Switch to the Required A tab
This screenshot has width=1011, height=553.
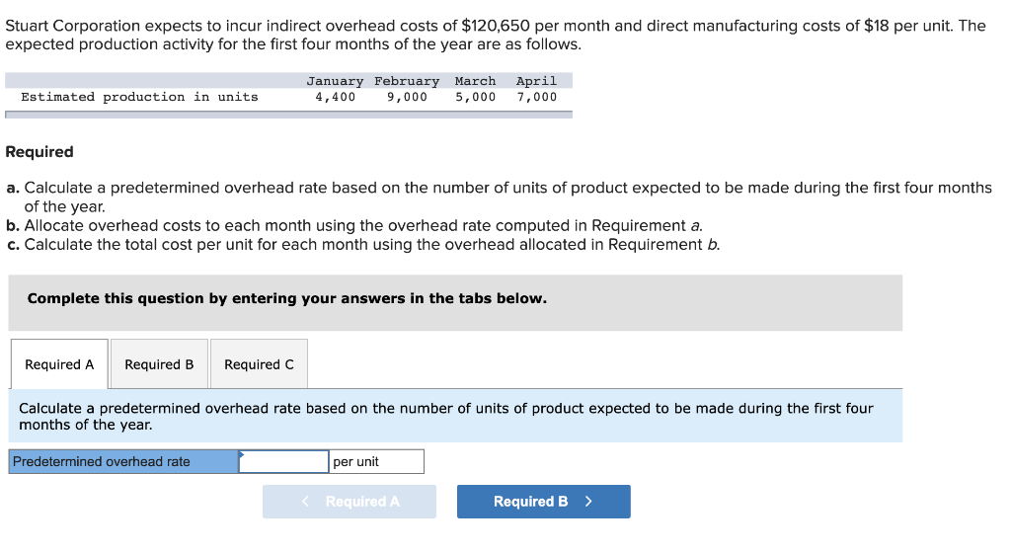[59, 364]
